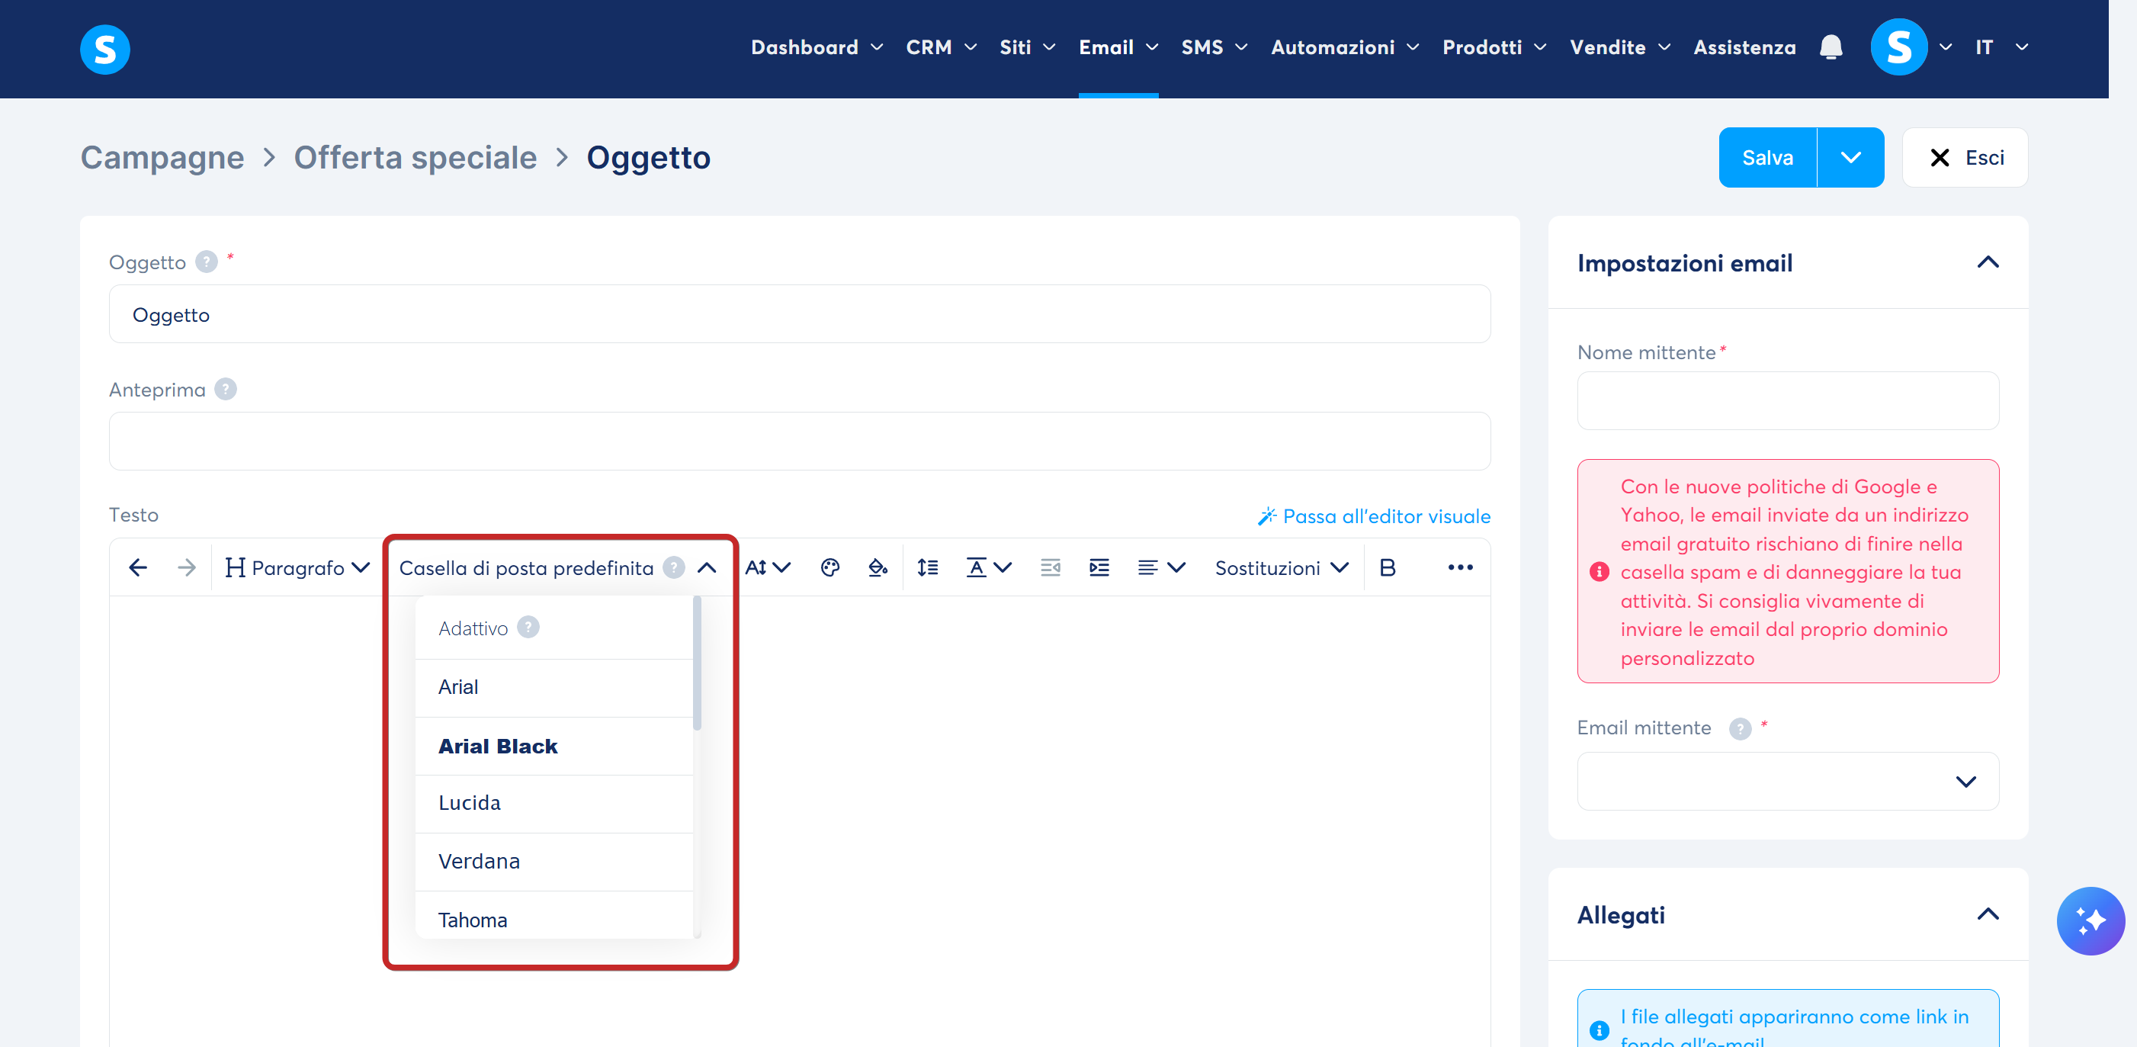Open the text color palette
This screenshot has height=1047, width=2137.
pos(829,567)
